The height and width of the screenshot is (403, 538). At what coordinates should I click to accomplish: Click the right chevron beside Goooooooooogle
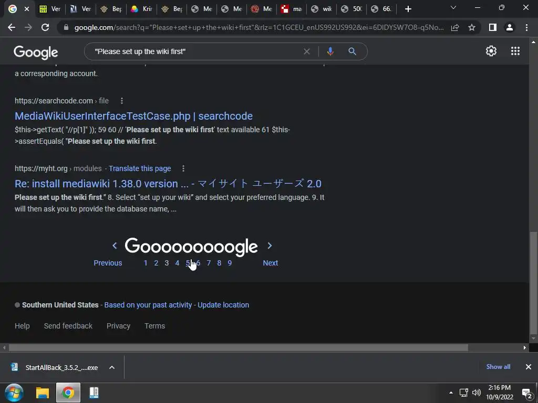(x=270, y=246)
